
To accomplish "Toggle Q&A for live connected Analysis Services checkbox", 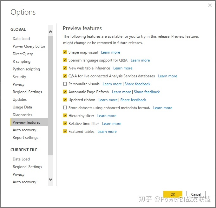I will 65,76.
